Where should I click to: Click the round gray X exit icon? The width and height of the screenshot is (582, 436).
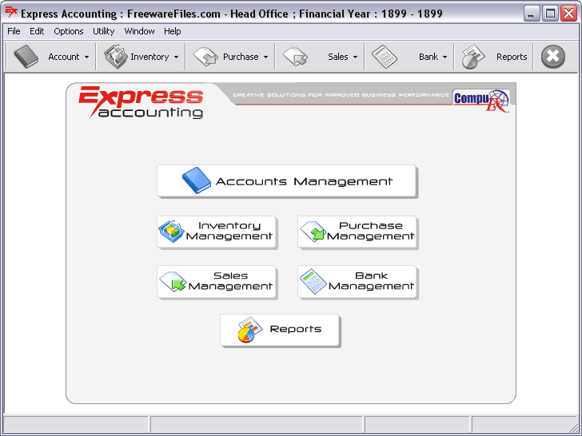553,57
